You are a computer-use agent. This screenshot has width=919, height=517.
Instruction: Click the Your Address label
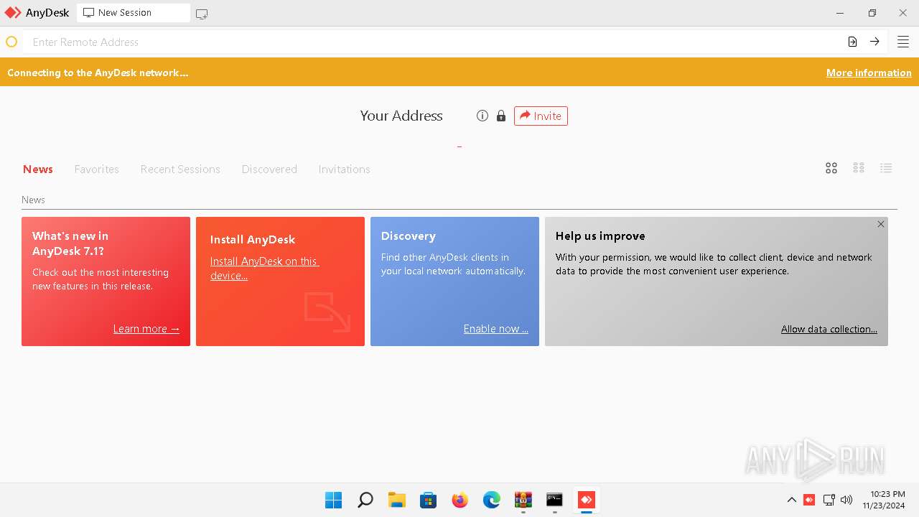[401, 116]
